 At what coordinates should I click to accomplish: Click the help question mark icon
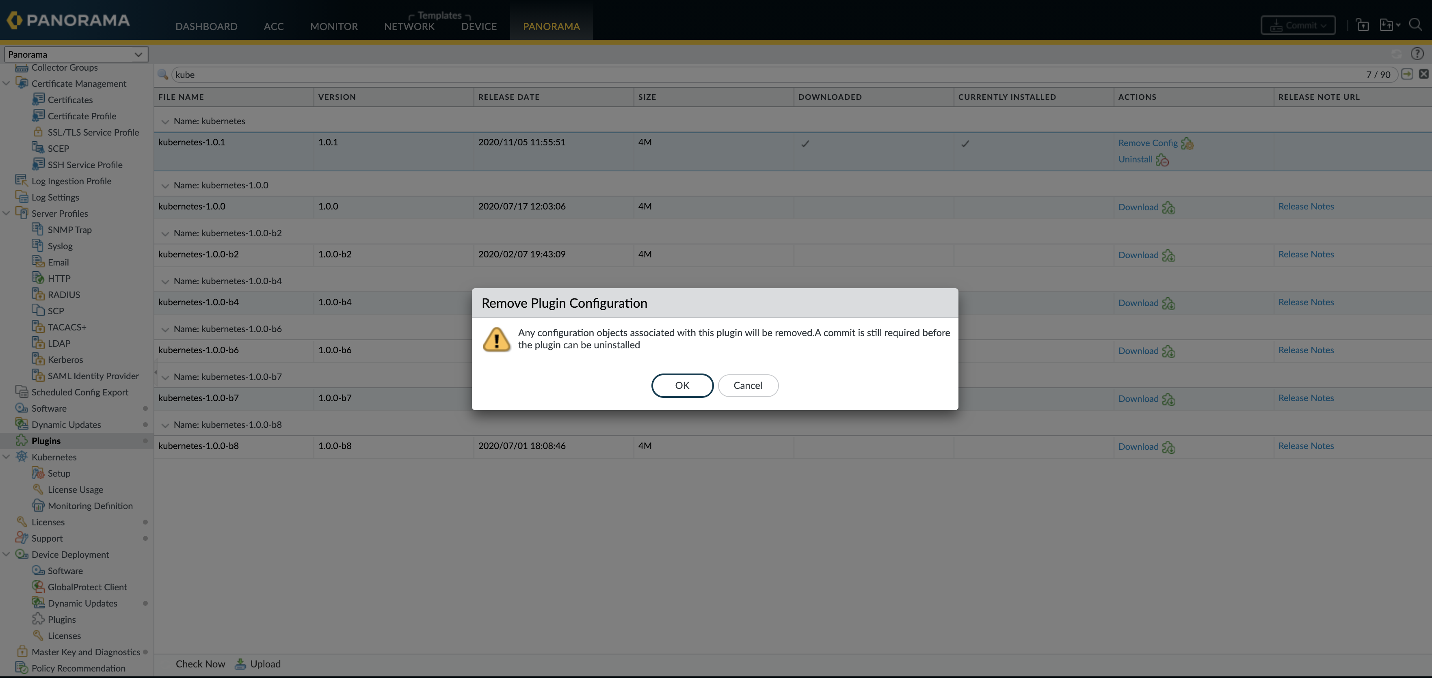pos(1417,54)
